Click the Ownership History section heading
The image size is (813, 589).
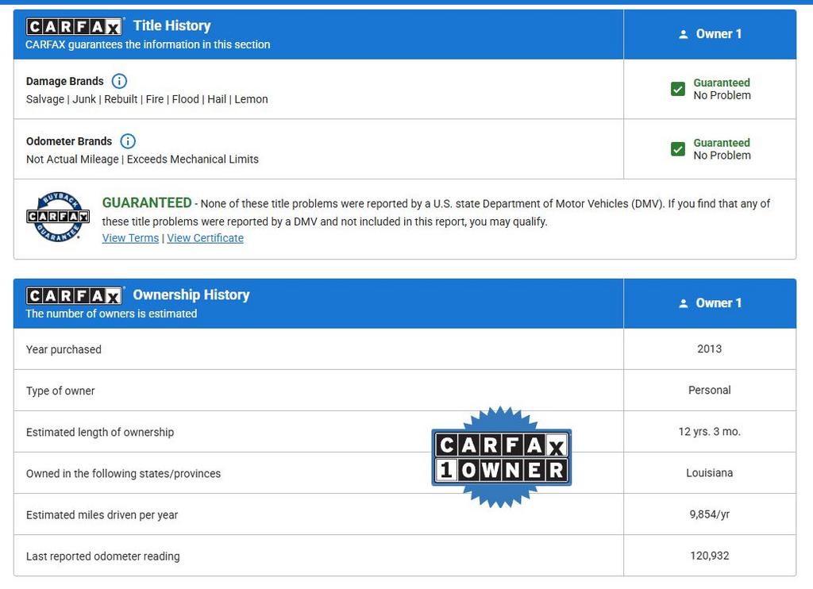tap(191, 294)
